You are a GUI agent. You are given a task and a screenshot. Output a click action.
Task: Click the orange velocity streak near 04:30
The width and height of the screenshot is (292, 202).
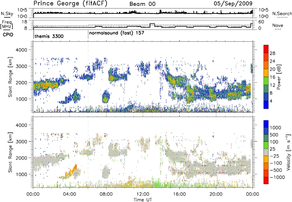72,171
